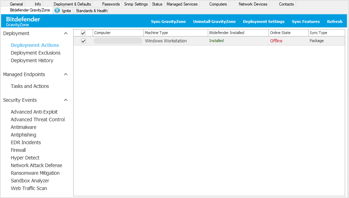Open Deployment Settings

coord(264,22)
